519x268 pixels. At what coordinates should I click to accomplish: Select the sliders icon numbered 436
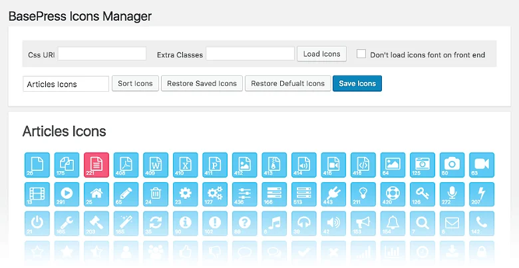point(245,194)
